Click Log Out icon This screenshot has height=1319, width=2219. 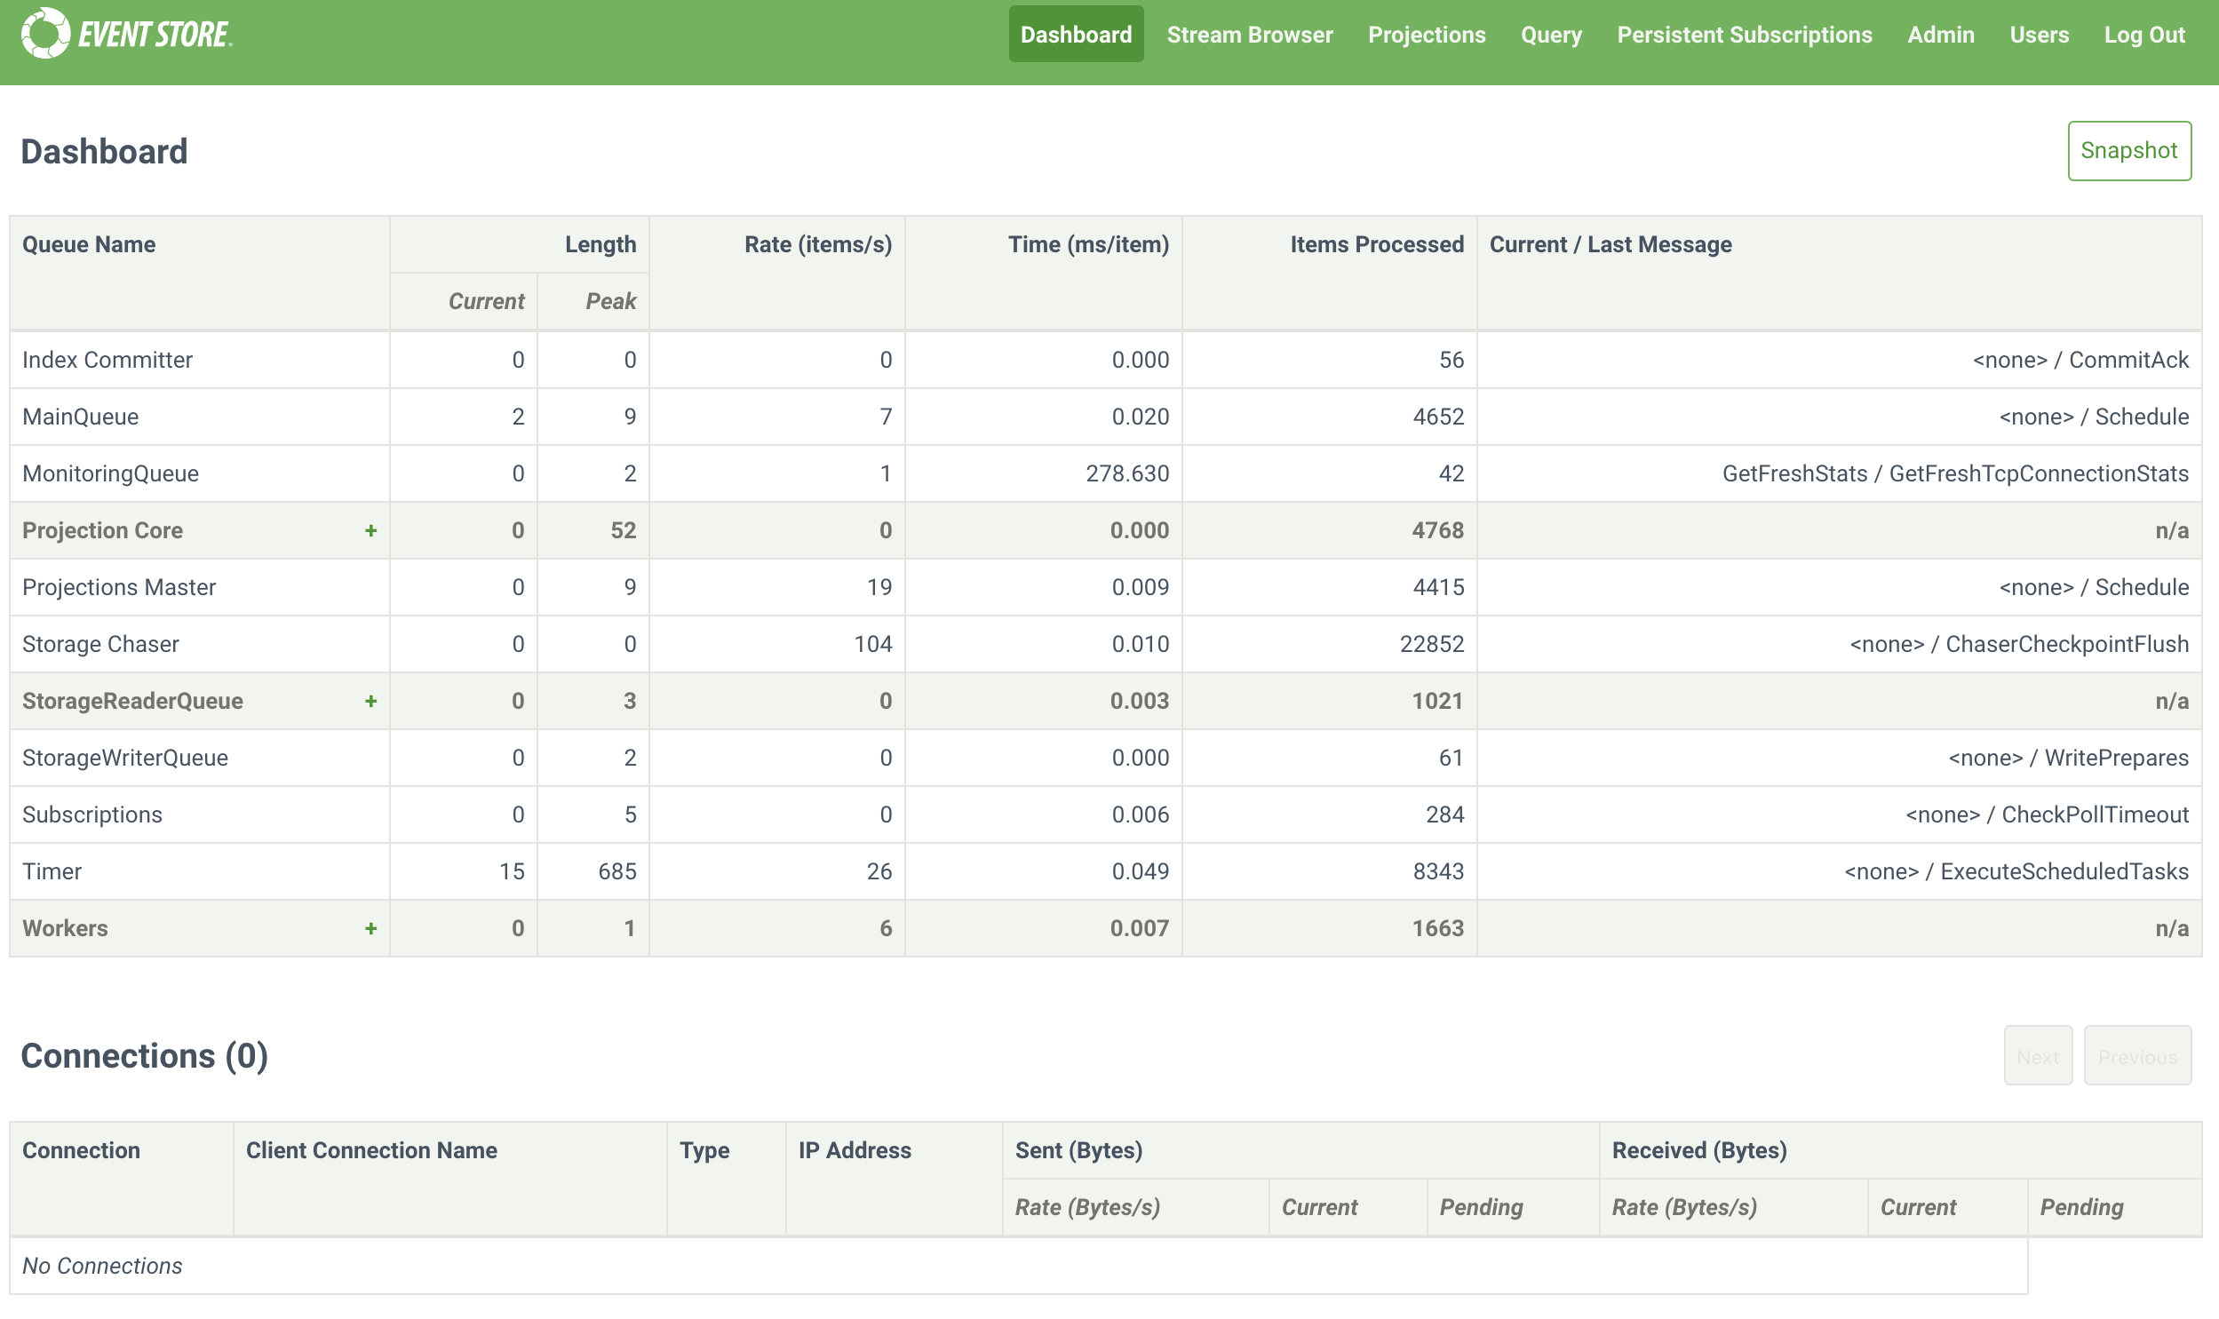click(2143, 31)
